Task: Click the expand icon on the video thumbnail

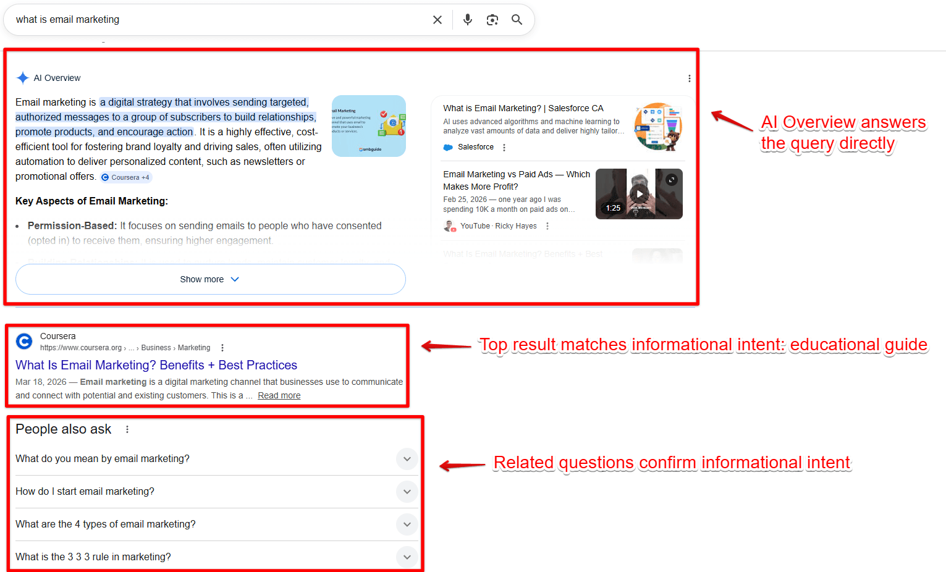Action: [x=672, y=179]
